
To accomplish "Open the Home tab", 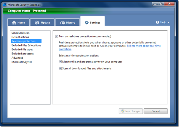I will click(x=18, y=22).
